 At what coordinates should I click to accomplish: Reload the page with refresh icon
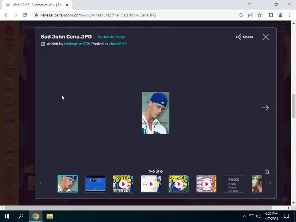click(x=25, y=15)
